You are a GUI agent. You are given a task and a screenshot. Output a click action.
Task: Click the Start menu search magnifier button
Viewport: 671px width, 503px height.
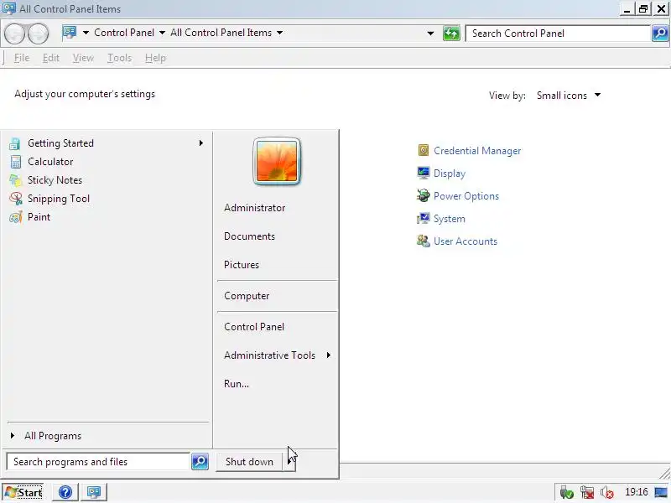200,462
